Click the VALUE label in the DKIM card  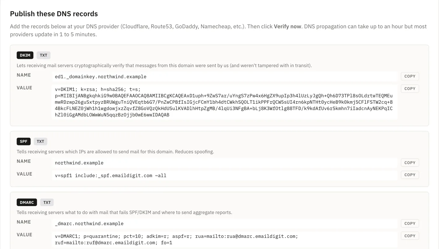pos(24,88)
